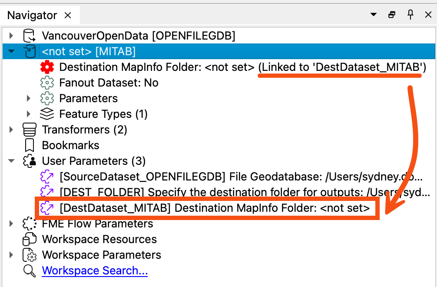Click the Bookmarks icon
The height and width of the screenshot is (287, 437).
point(29,145)
